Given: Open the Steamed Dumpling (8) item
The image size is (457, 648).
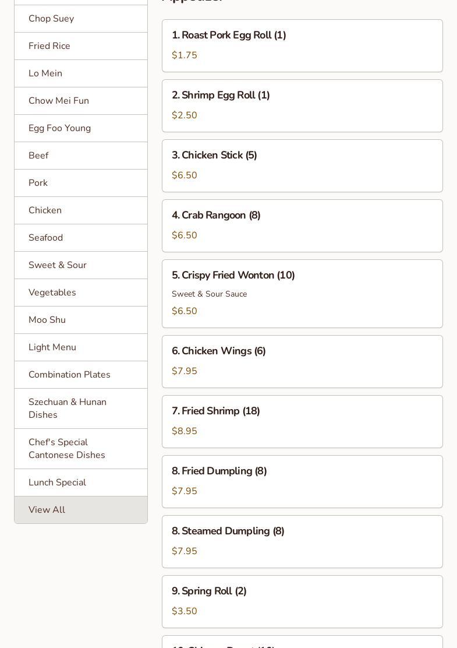Looking at the screenshot, I should [x=302, y=541].
